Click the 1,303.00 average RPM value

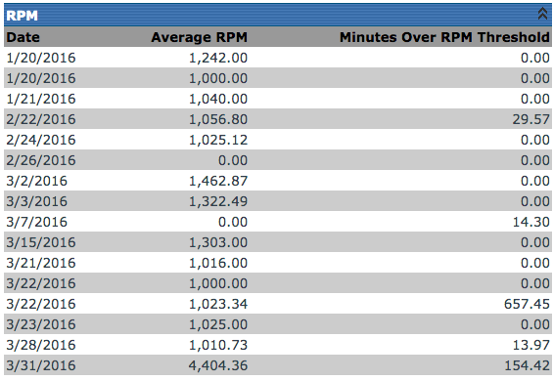click(x=218, y=242)
